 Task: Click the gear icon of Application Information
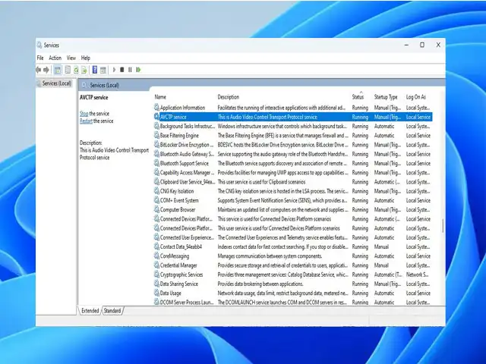click(x=157, y=108)
